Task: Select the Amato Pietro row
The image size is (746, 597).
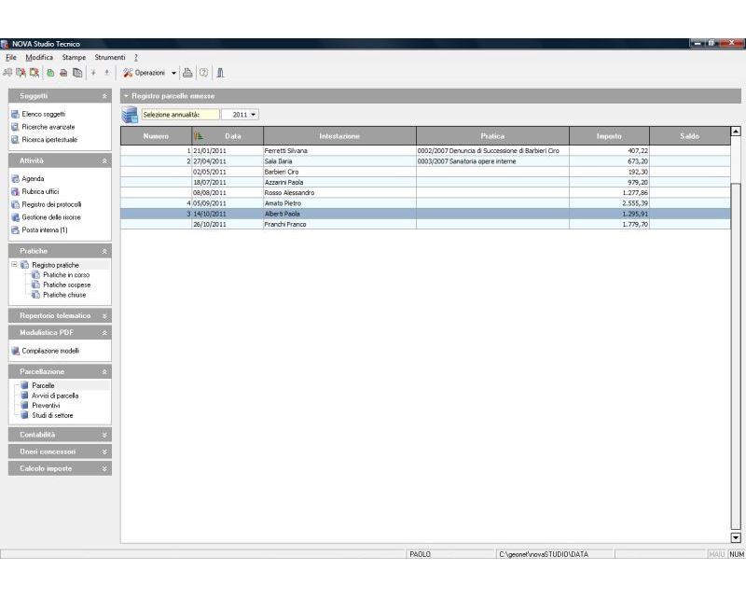Action: tap(425, 203)
